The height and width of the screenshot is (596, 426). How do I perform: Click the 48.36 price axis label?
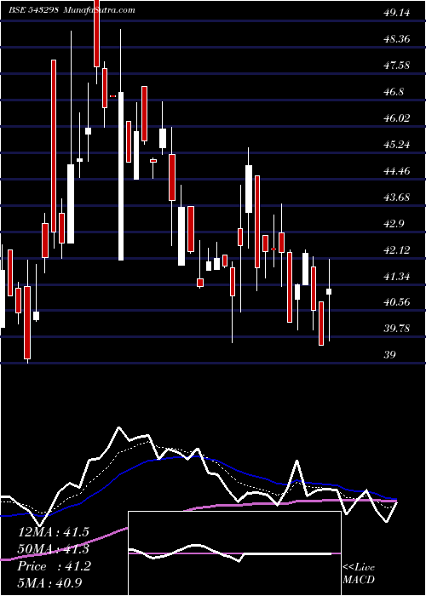click(397, 39)
